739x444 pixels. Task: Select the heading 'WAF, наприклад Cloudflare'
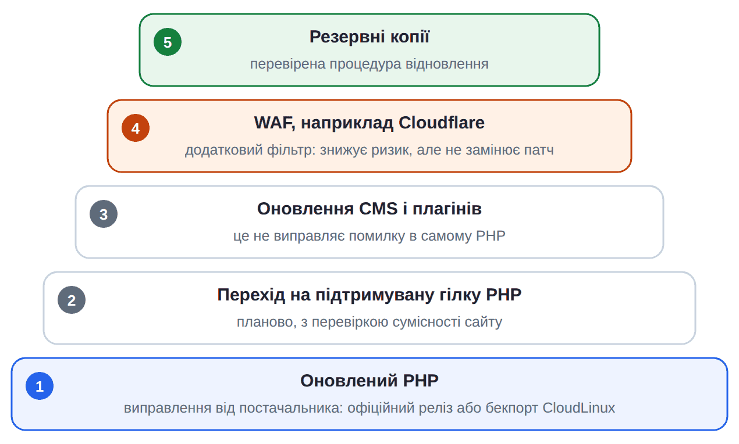(x=370, y=123)
